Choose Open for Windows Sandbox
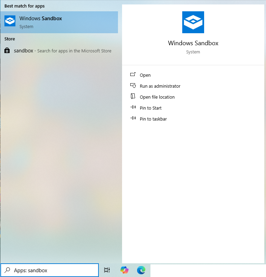 point(145,75)
